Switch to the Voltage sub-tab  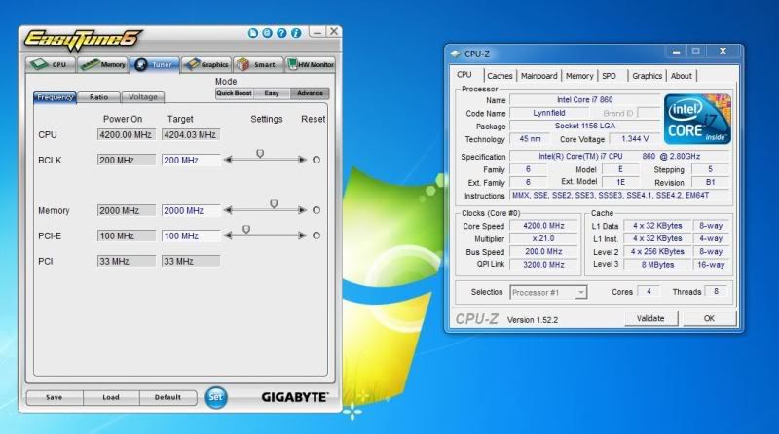(143, 97)
